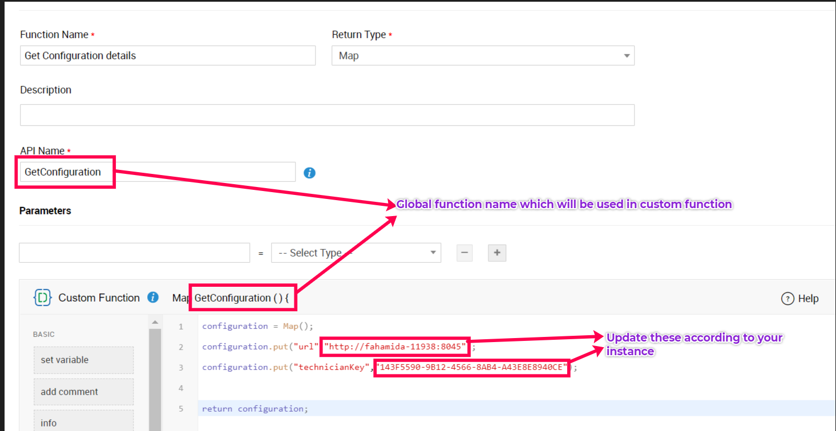Click the API Name field containing GetConfiguration
Image resolution: width=836 pixels, height=431 pixels.
pos(157,172)
